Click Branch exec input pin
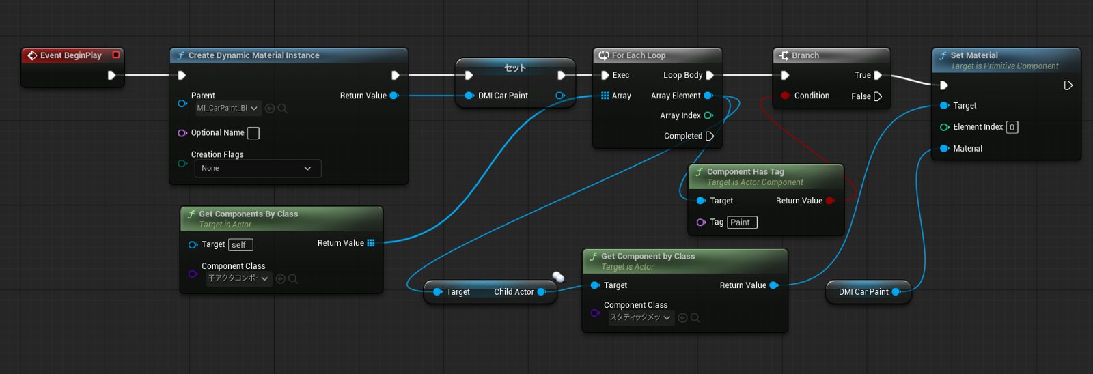This screenshot has height=374, width=1093. 786,75
